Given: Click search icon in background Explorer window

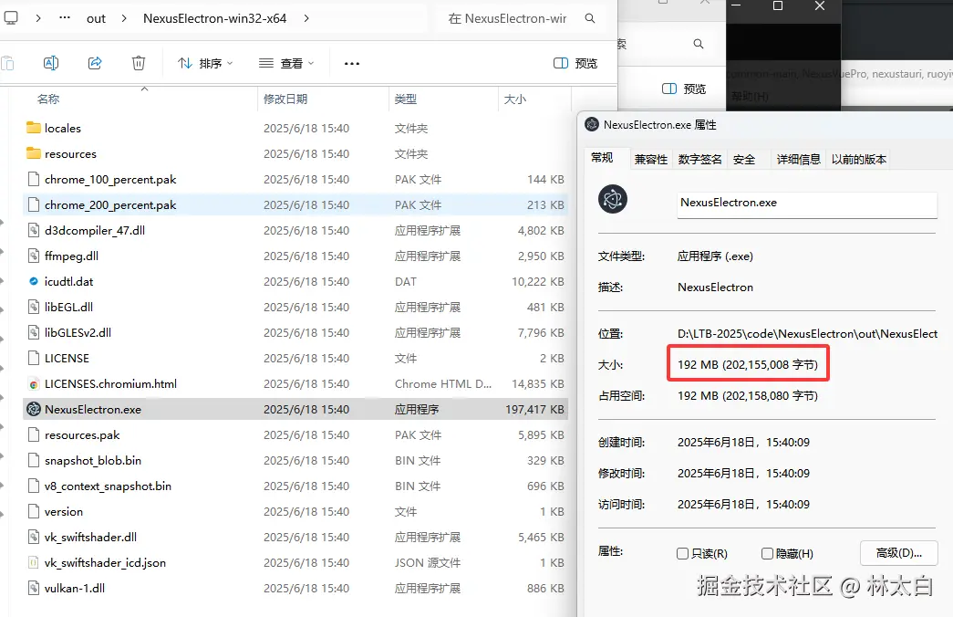Looking at the screenshot, I should 699,44.
